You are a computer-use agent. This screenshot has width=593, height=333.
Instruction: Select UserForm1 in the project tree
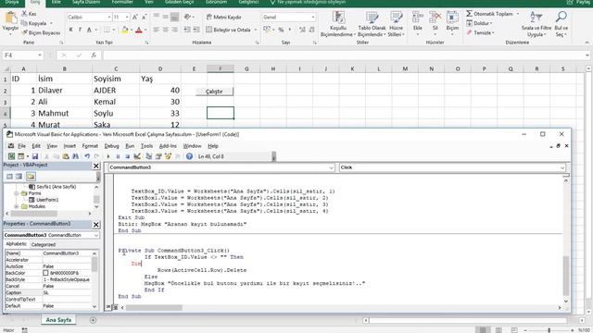coord(46,200)
